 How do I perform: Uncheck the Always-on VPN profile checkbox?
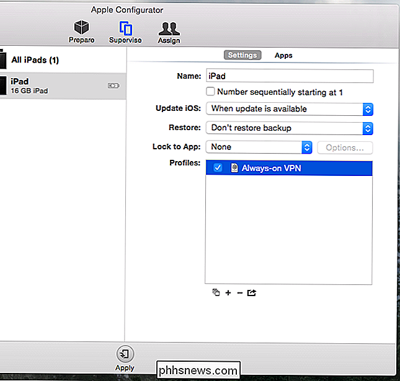tap(218, 168)
